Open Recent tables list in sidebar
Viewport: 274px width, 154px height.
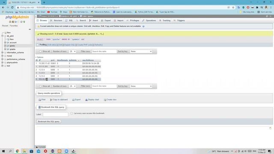(5, 26)
